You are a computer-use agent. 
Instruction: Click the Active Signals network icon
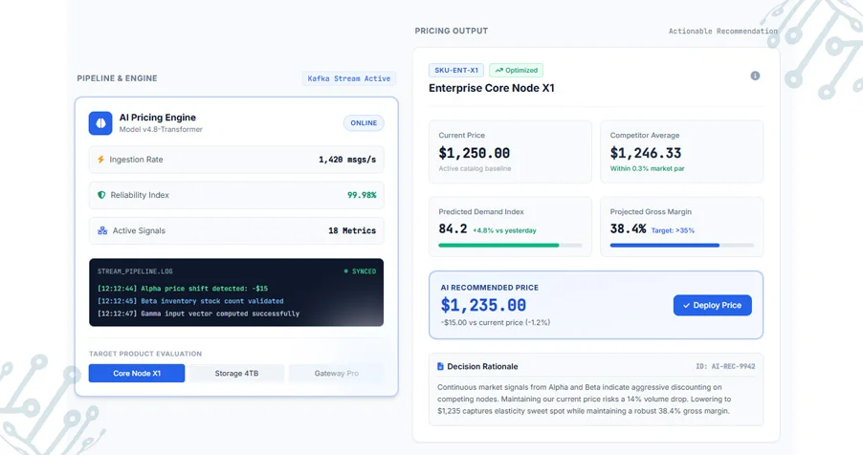[102, 230]
